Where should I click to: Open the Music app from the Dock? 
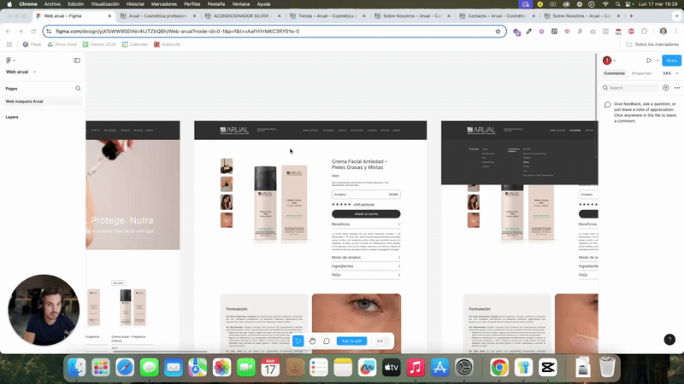coord(416,368)
